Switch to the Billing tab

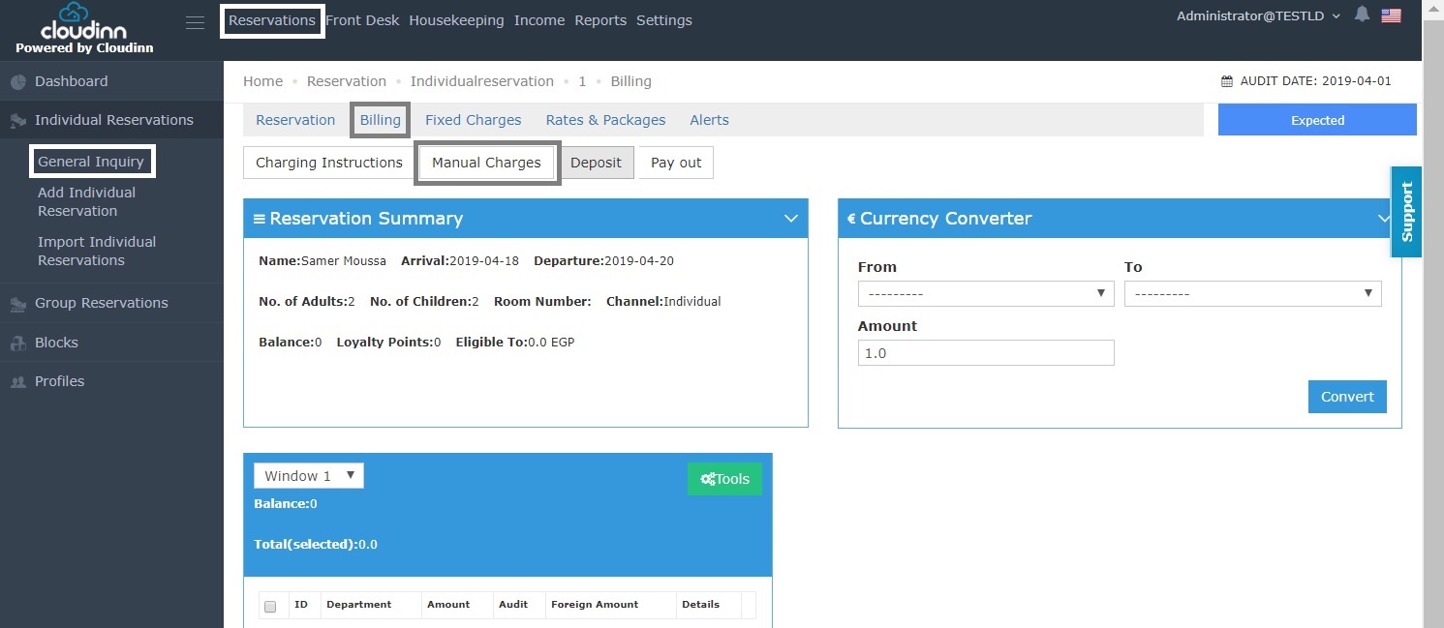[x=381, y=120]
